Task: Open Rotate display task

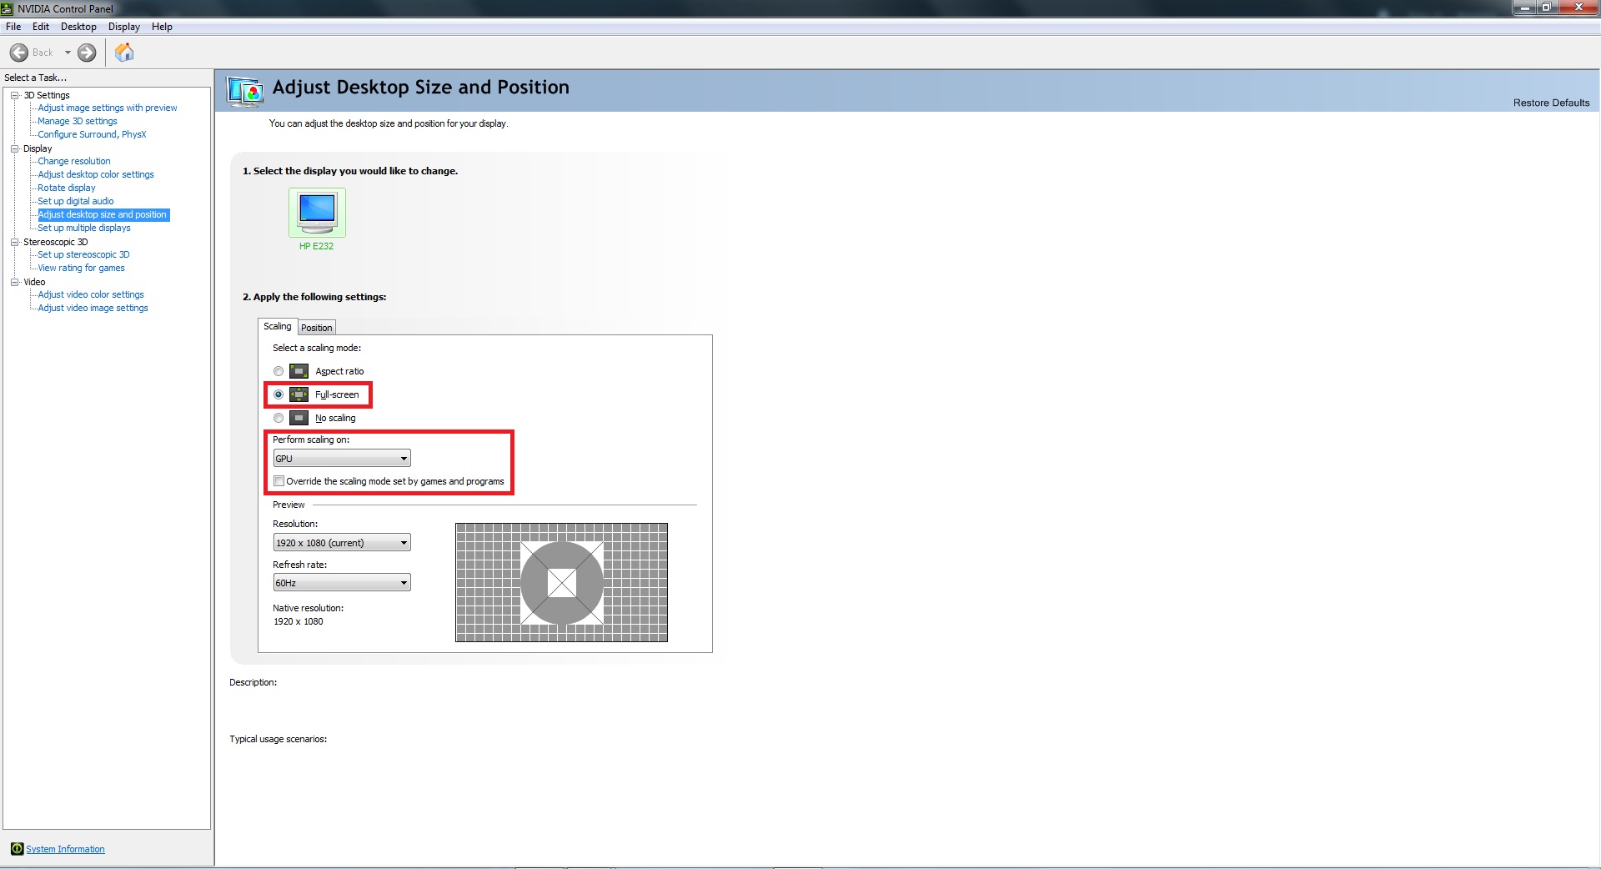Action: (x=67, y=188)
